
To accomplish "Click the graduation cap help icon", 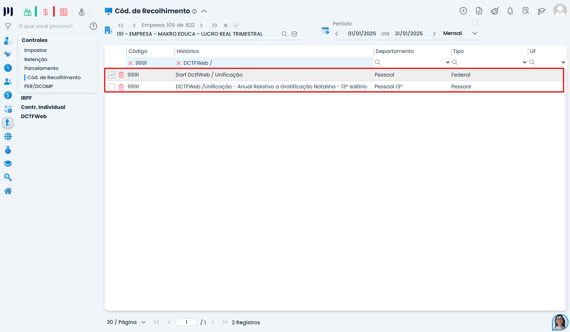I will [x=541, y=11].
